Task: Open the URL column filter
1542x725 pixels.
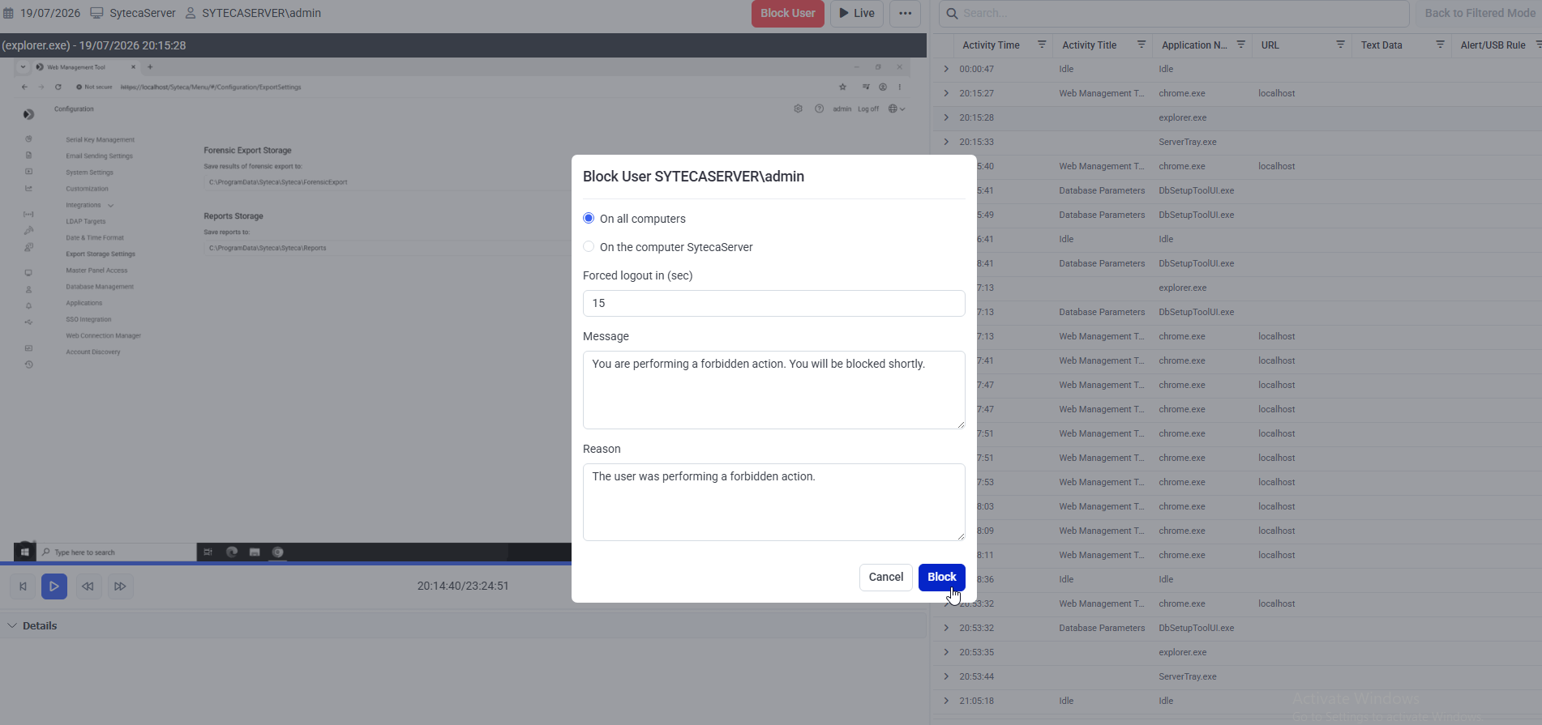Action: (x=1340, y=45)
